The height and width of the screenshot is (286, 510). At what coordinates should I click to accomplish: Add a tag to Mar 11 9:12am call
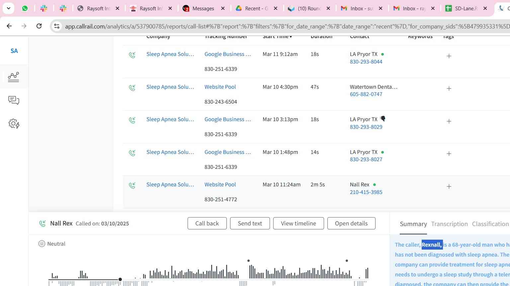449,56
